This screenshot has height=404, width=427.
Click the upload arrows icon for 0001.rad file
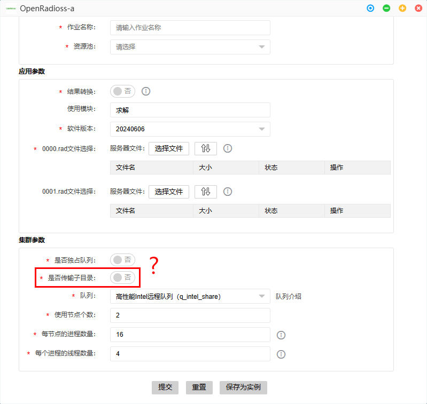click(206, 192)
